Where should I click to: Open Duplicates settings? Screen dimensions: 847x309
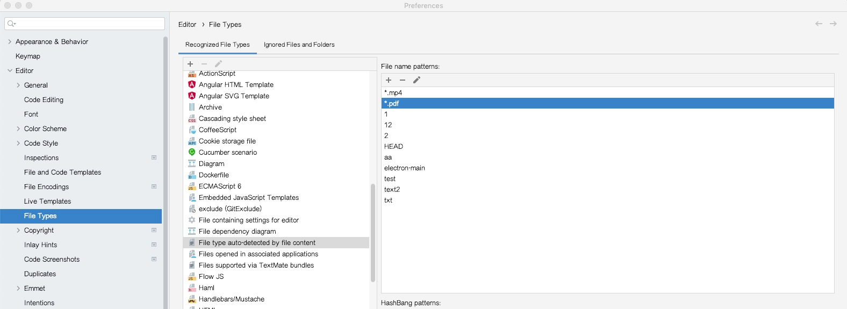coord(40,274)
